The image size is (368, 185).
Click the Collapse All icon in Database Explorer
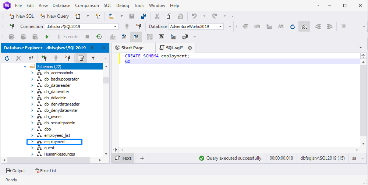point(31,58)
